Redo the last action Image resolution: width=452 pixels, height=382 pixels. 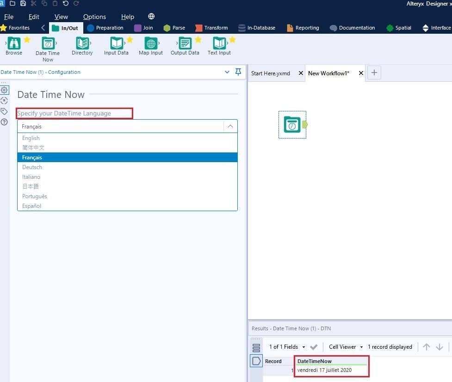(76, 3)
